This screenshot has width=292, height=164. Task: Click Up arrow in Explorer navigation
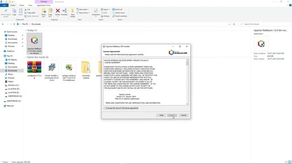pyautogui.click(x=14, y=24)
